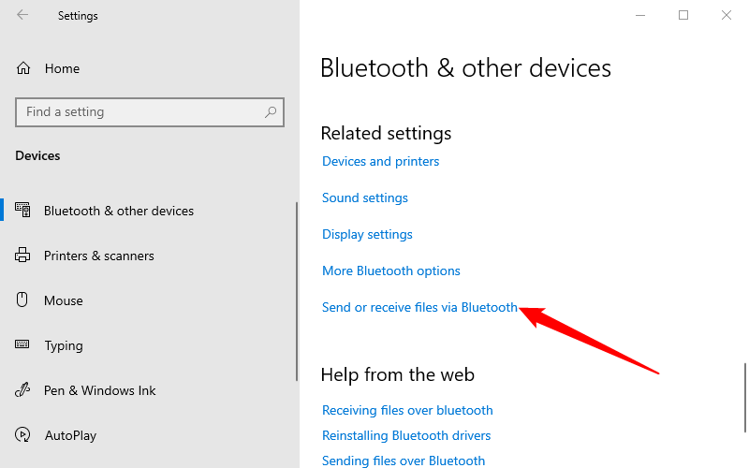Open the Mouse settings page

tap(64, 300)
